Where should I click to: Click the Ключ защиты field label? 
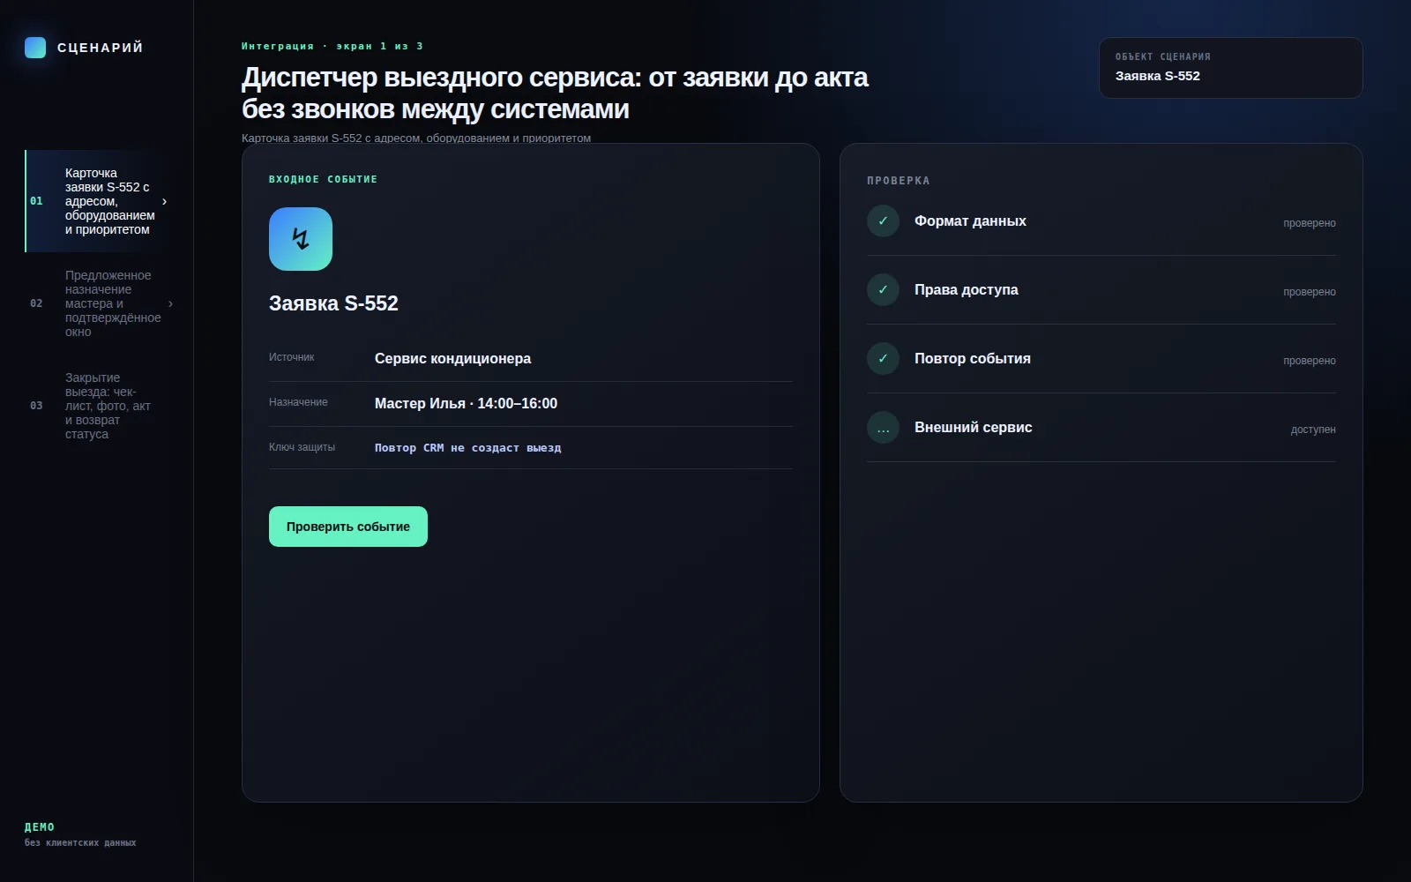pos(302,447)
